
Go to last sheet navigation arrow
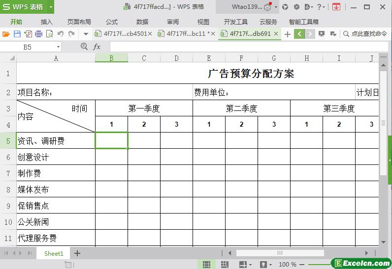[30, 253]
